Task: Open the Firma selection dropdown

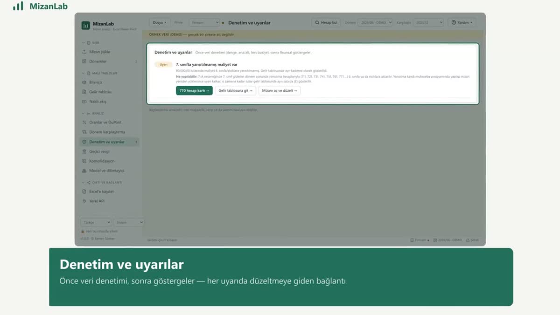Action: [204, 22]
